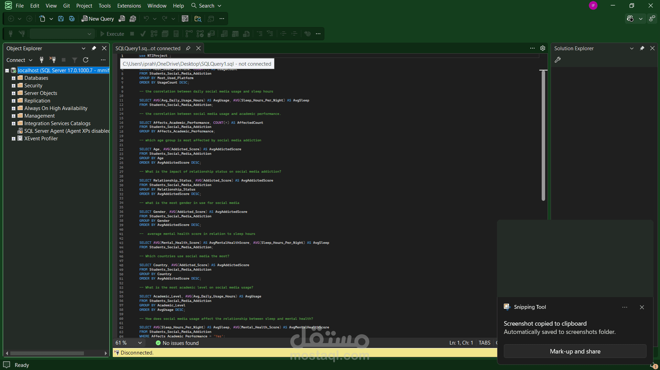The image size is (660, 370).
Task: Open the DAX query icon
Action: [133, 19]
